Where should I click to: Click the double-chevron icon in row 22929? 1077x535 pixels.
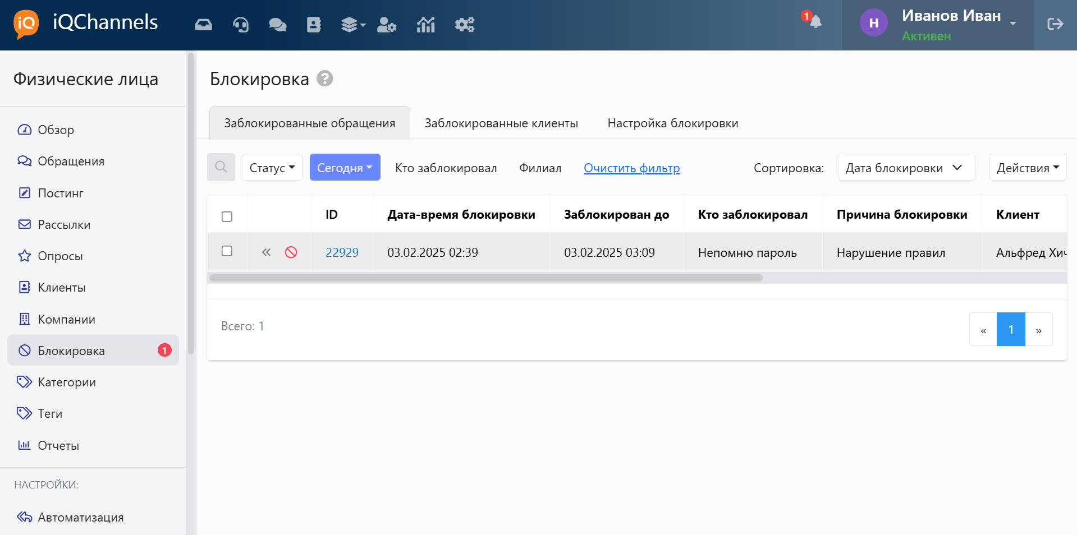point(266,252)
